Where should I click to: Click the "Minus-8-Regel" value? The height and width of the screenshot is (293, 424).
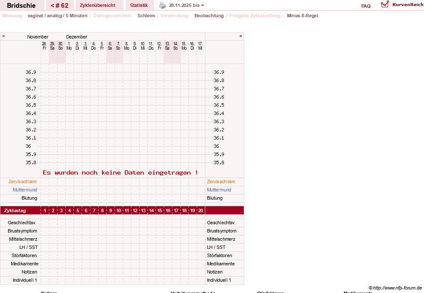[302, 16]
